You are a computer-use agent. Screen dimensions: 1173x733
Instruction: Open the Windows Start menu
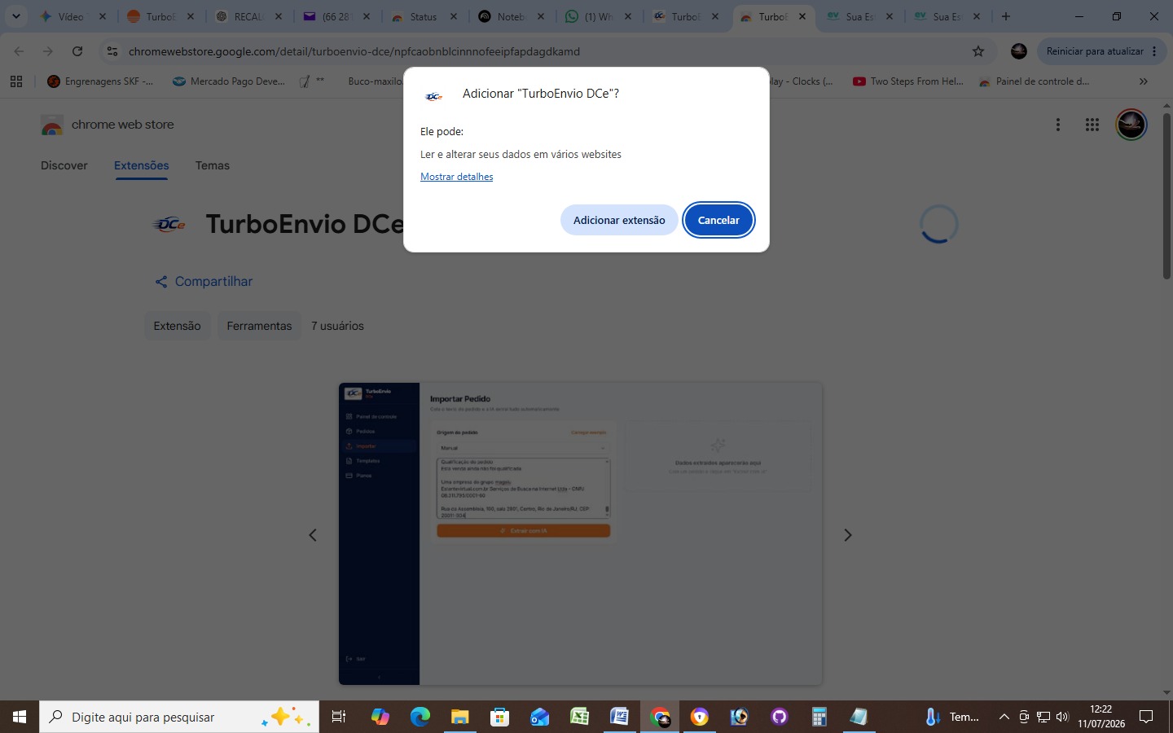pos(20,717)
